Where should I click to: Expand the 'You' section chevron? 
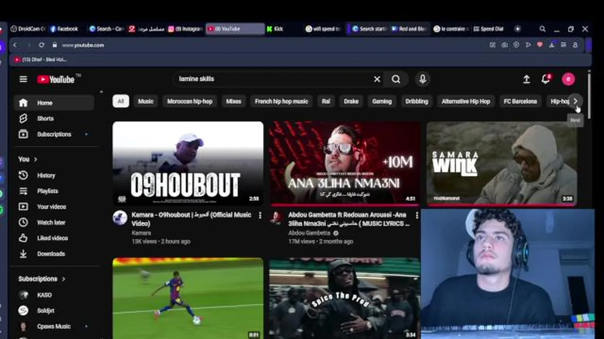(x=35, y=159)
